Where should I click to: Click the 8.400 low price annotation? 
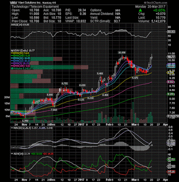pos(105,95)
